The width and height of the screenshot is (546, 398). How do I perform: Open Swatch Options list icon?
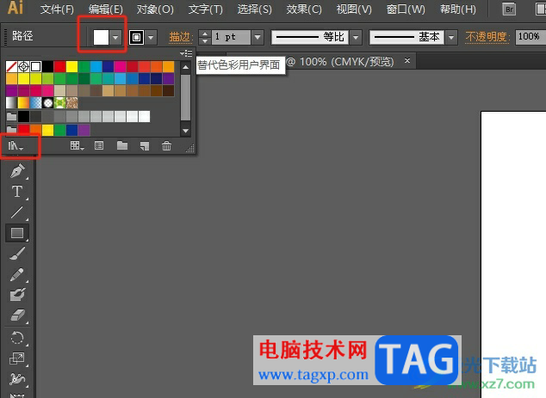tap(99, 145)
